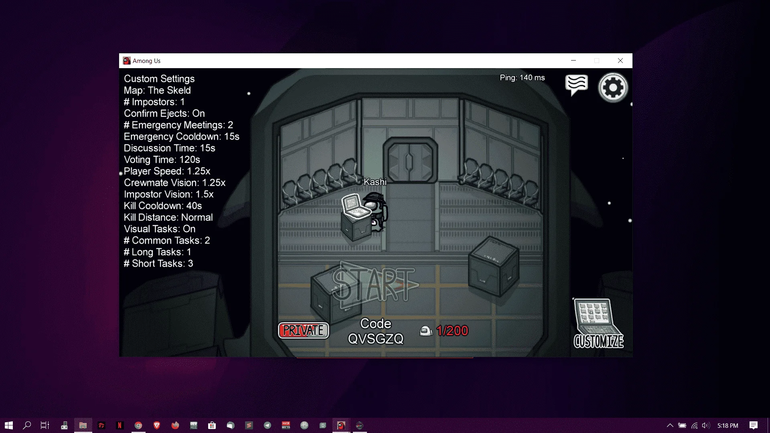
Task: Open Dev-C++ from the taskbar
Action: [194, 425]
